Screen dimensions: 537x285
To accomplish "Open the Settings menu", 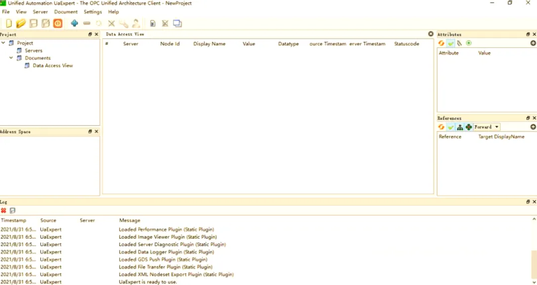I will 93,11.
